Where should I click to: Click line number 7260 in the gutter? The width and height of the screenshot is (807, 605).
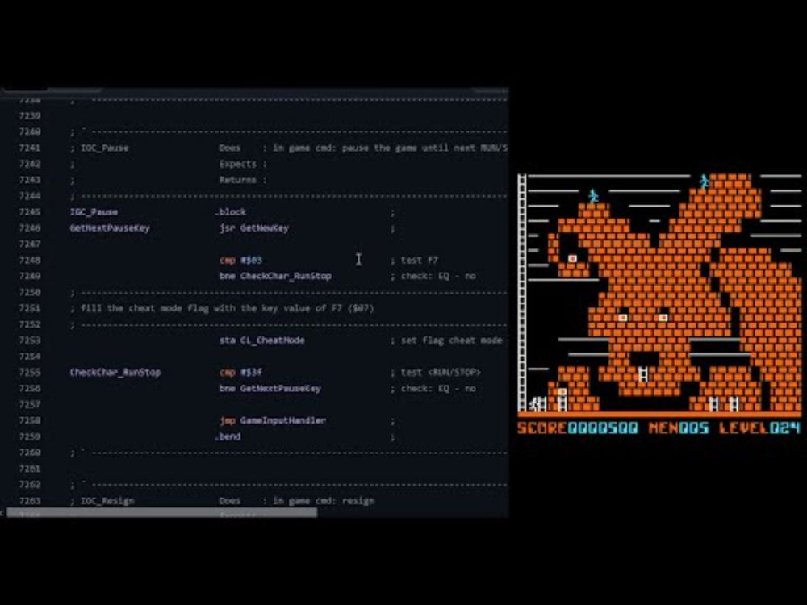tap(30, 453)
